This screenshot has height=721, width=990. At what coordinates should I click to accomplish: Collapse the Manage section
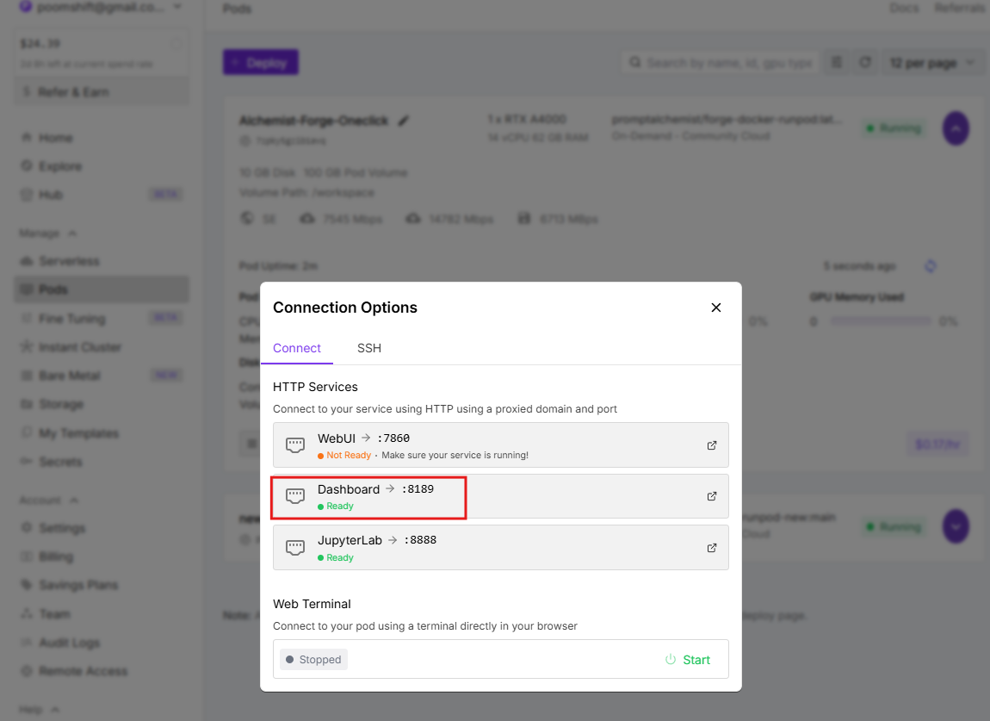48,233
